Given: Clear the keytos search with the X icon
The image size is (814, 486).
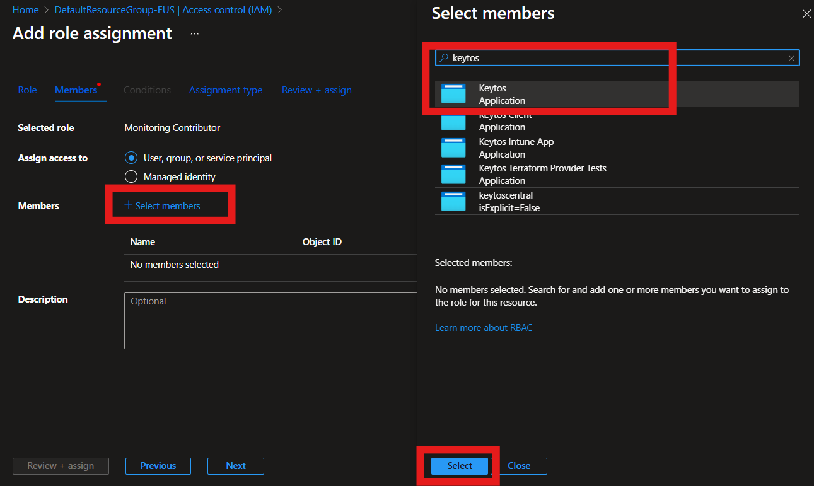Looking at the screenshot, I should pos(791,57).
